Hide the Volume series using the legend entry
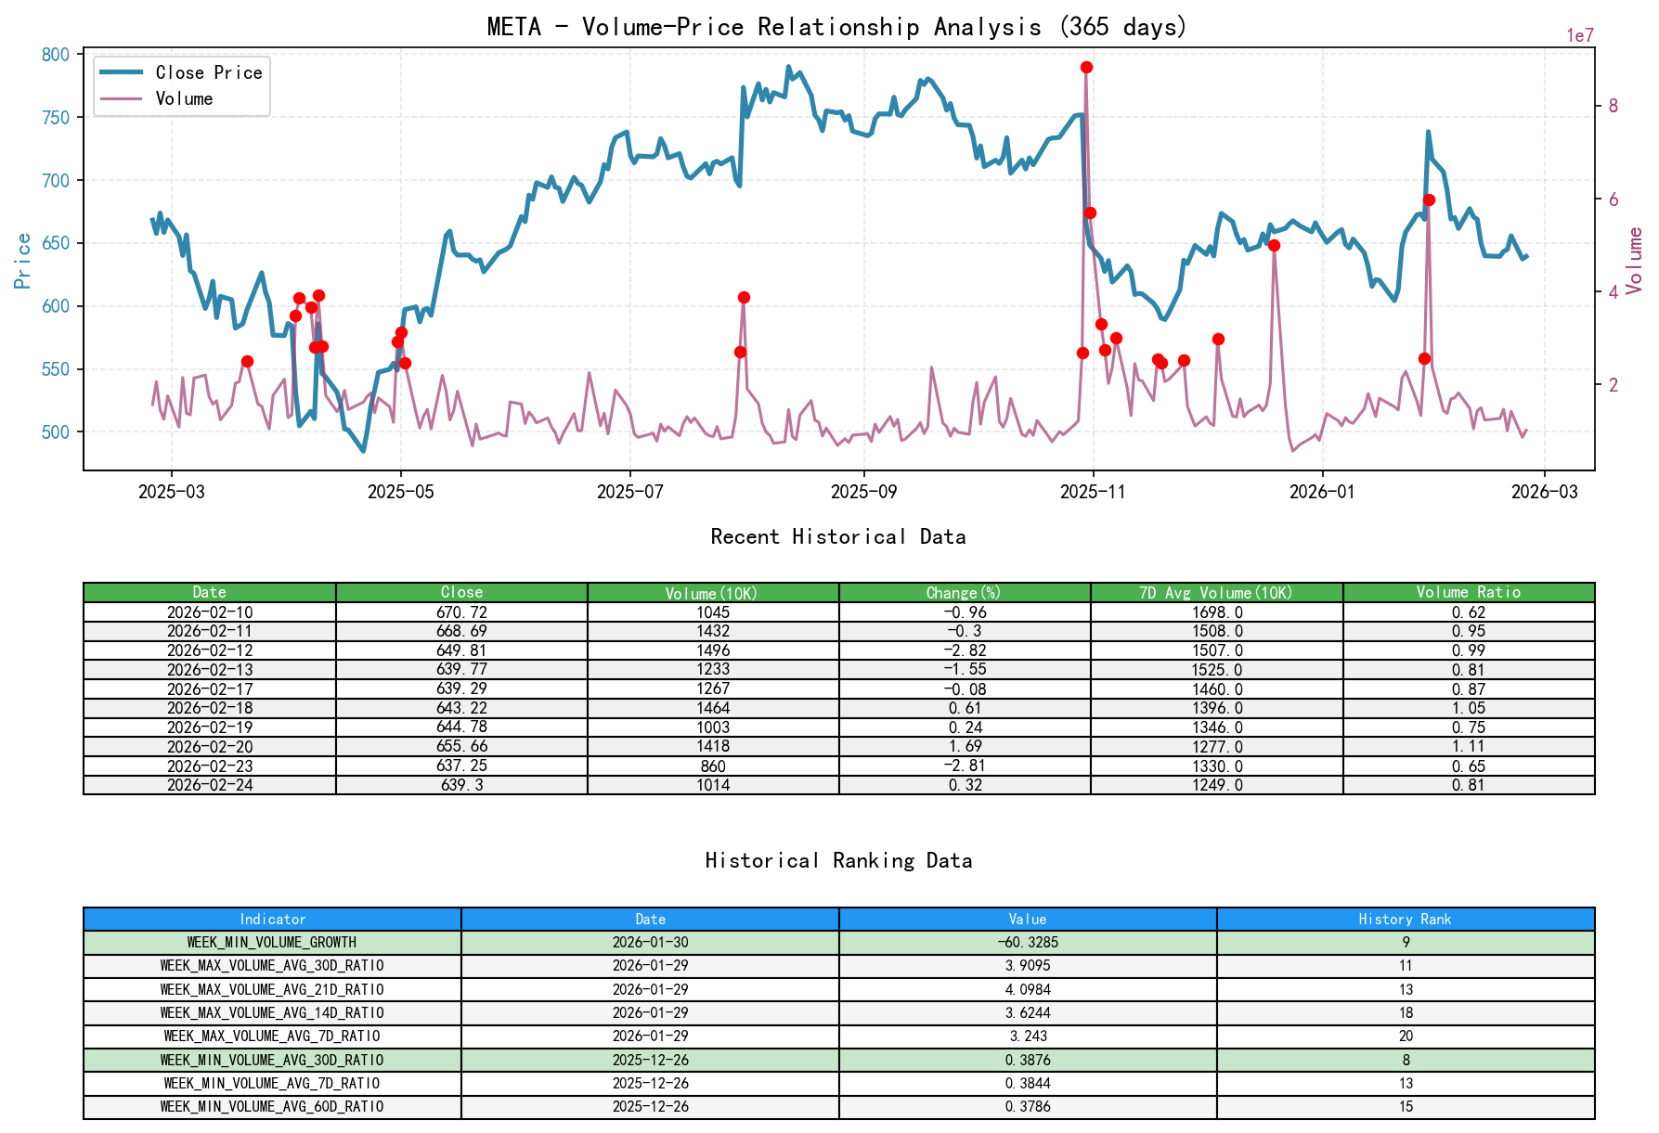 184,98
